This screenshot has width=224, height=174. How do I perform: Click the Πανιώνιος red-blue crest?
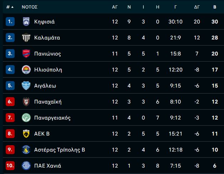pos(26,54)
